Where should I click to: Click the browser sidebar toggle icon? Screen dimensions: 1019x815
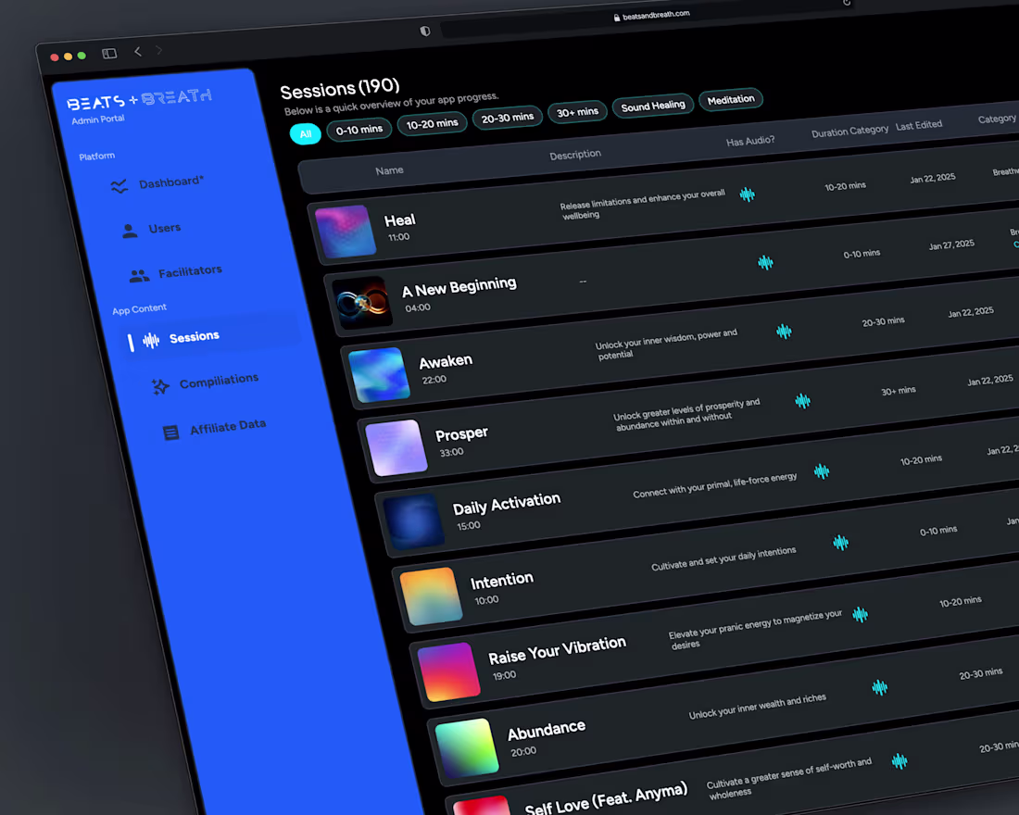108,54
